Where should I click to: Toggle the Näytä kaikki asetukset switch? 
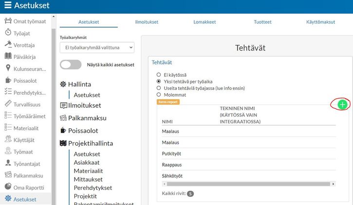(71, 65)
